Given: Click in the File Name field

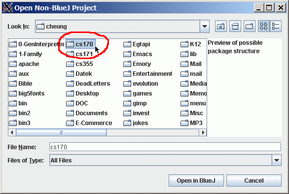Looking at the screenshot, I should [x=165, y=147].
